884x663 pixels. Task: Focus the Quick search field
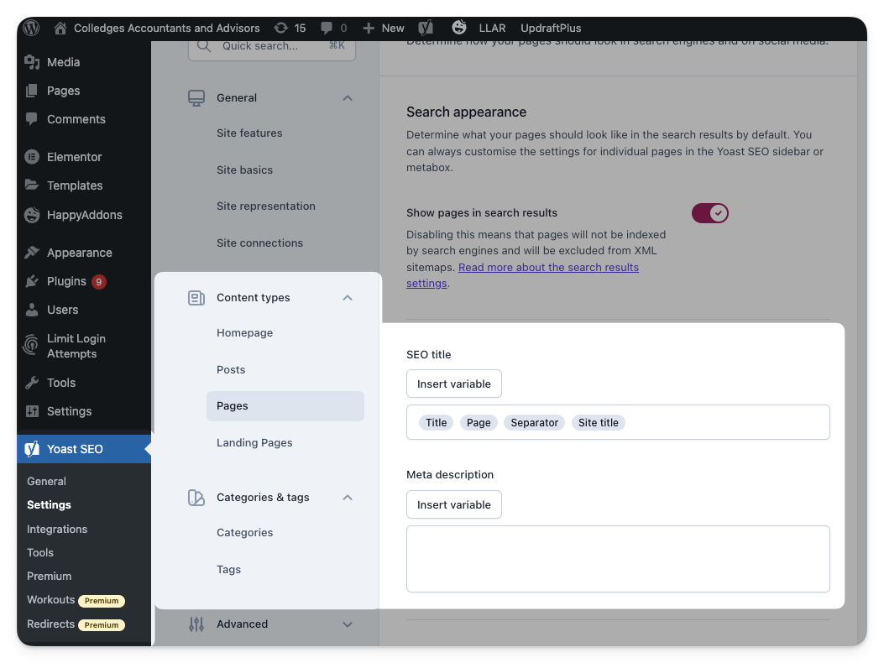click(271, 46)
